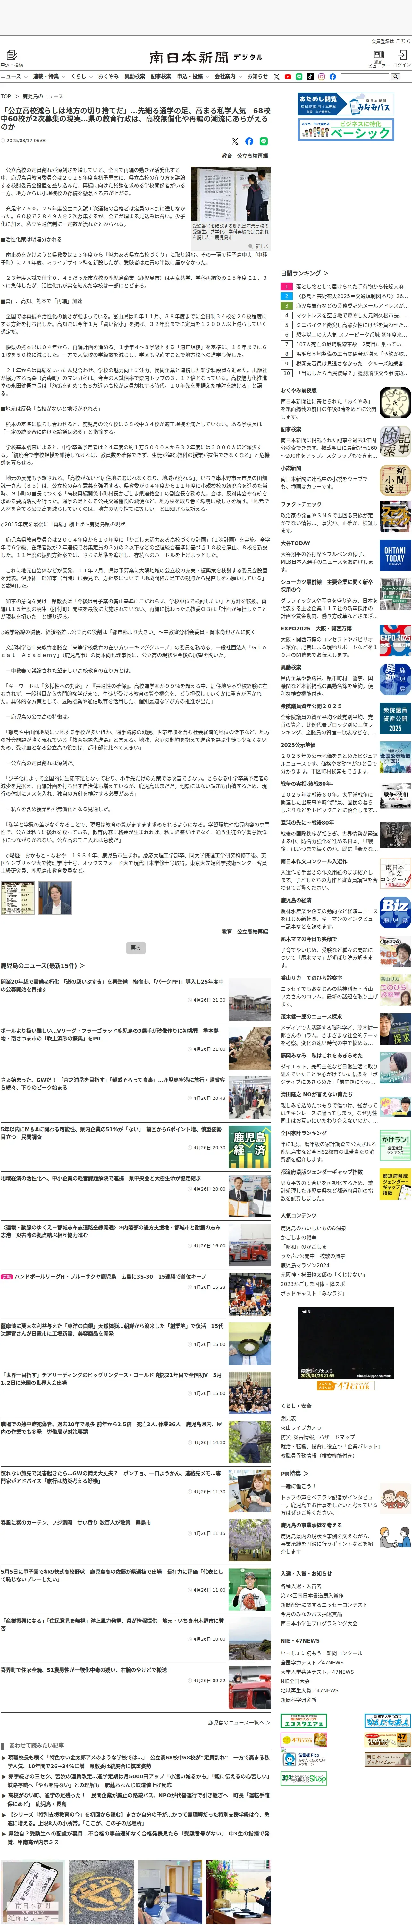This screenshot has height=1925, width=412.
Task: Open the ジェンダーギャップ指数 thumbnail icon
Action: (x=395, y=1185)
